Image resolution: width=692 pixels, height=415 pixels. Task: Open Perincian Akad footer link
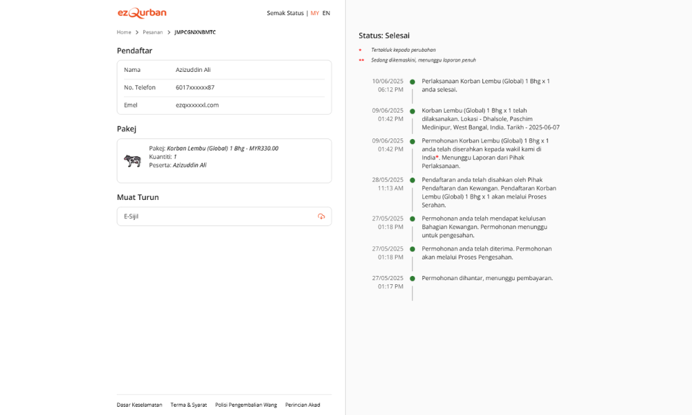click(x=302, y=405)
